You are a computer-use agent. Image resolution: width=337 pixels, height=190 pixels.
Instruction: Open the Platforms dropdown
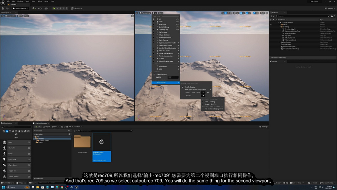76,8
